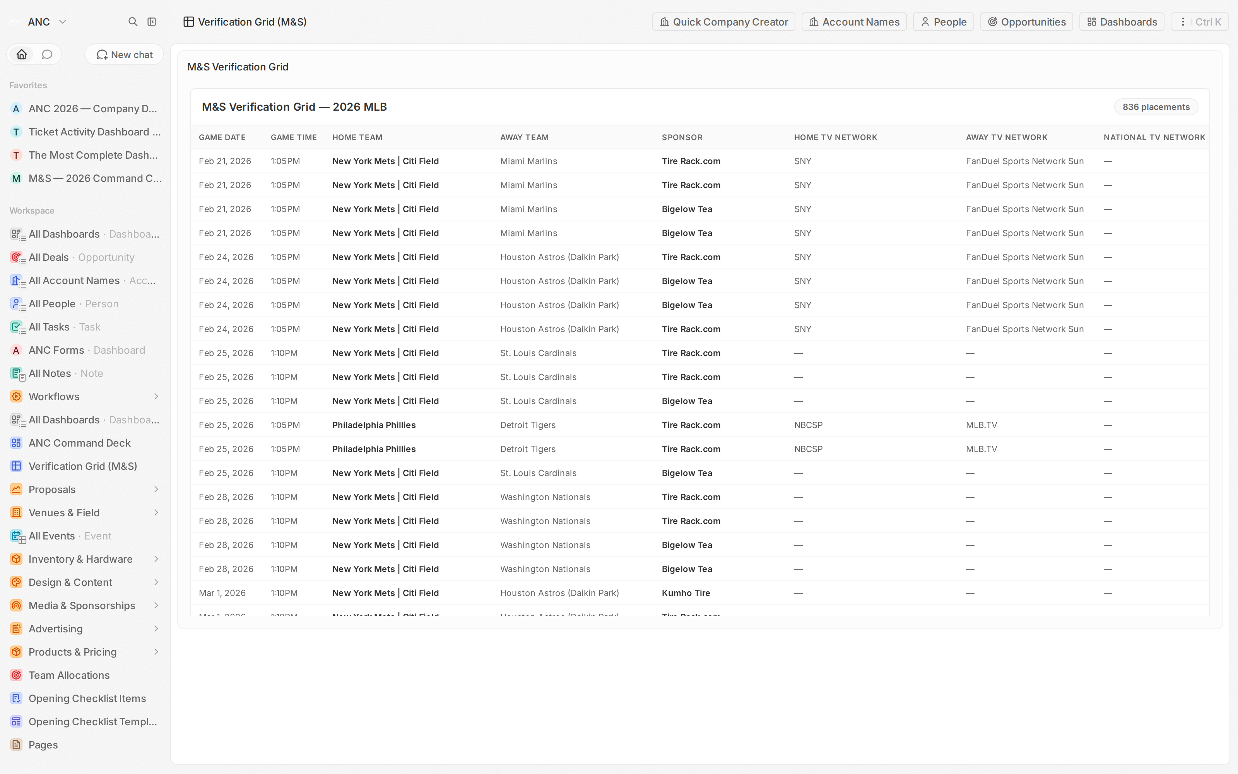Open Ticket Activity Dashboard favorite

click(x=85, y=132)
